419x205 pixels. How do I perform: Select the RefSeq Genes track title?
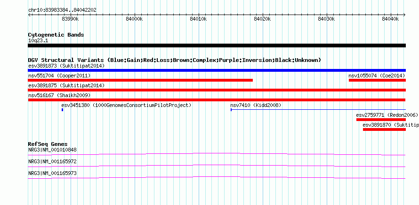(x=48, y=144)
